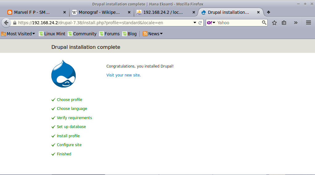Open the Linux Mint bookmark

click(x=52, y=34)
